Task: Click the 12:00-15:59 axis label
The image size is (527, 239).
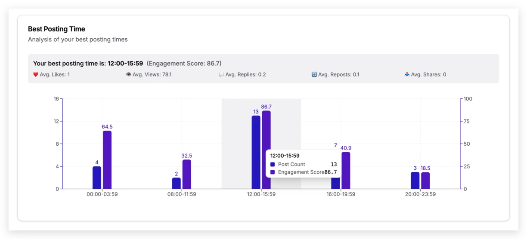Action: 261,194
